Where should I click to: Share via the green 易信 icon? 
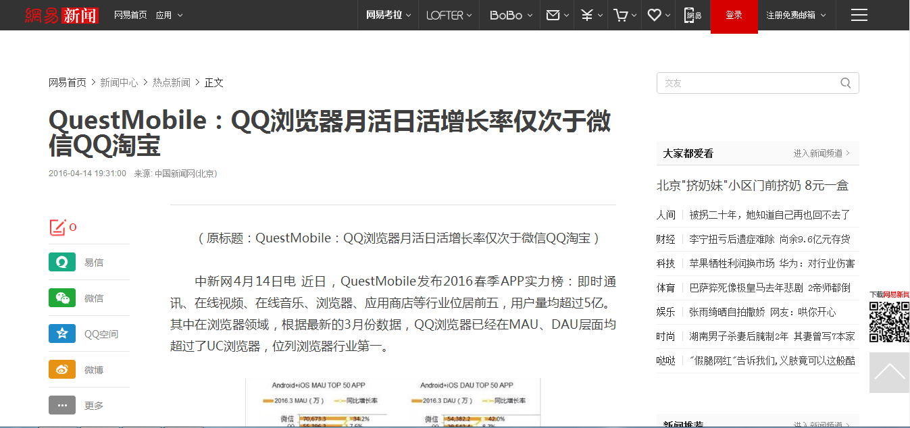coord(62,262)
